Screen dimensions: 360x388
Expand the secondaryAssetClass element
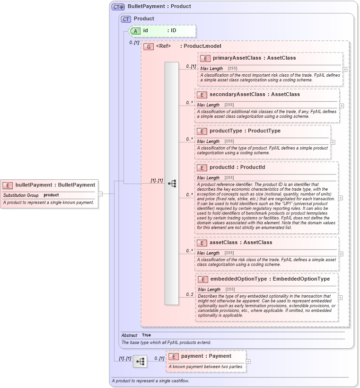pos(342,106)
